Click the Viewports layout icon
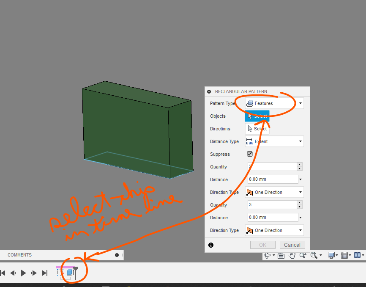366x287 pixels. (x=358, y=255)
